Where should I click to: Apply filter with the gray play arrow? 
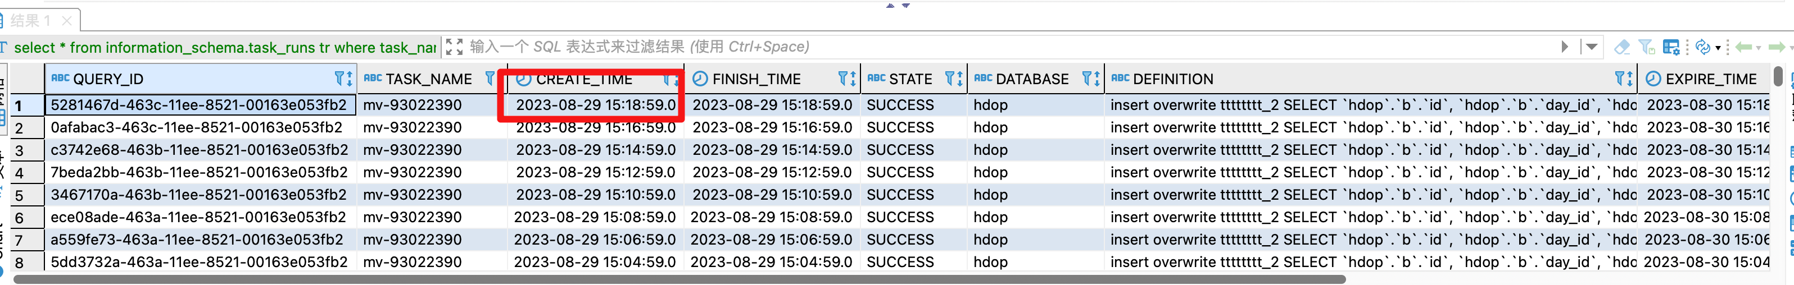point(1565,47)
